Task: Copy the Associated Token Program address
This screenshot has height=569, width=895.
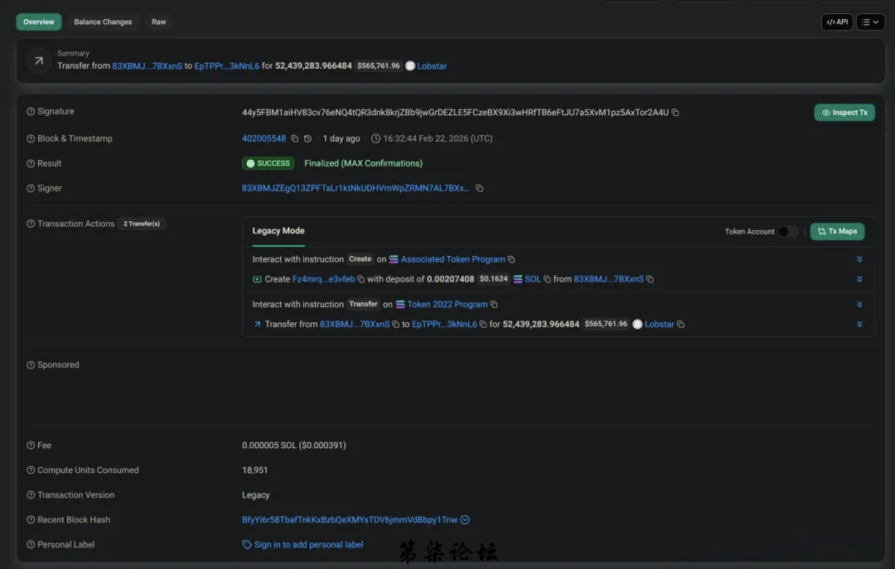Action: point(511,259)
